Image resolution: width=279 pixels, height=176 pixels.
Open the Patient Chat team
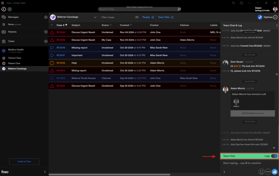coord(14,63)
